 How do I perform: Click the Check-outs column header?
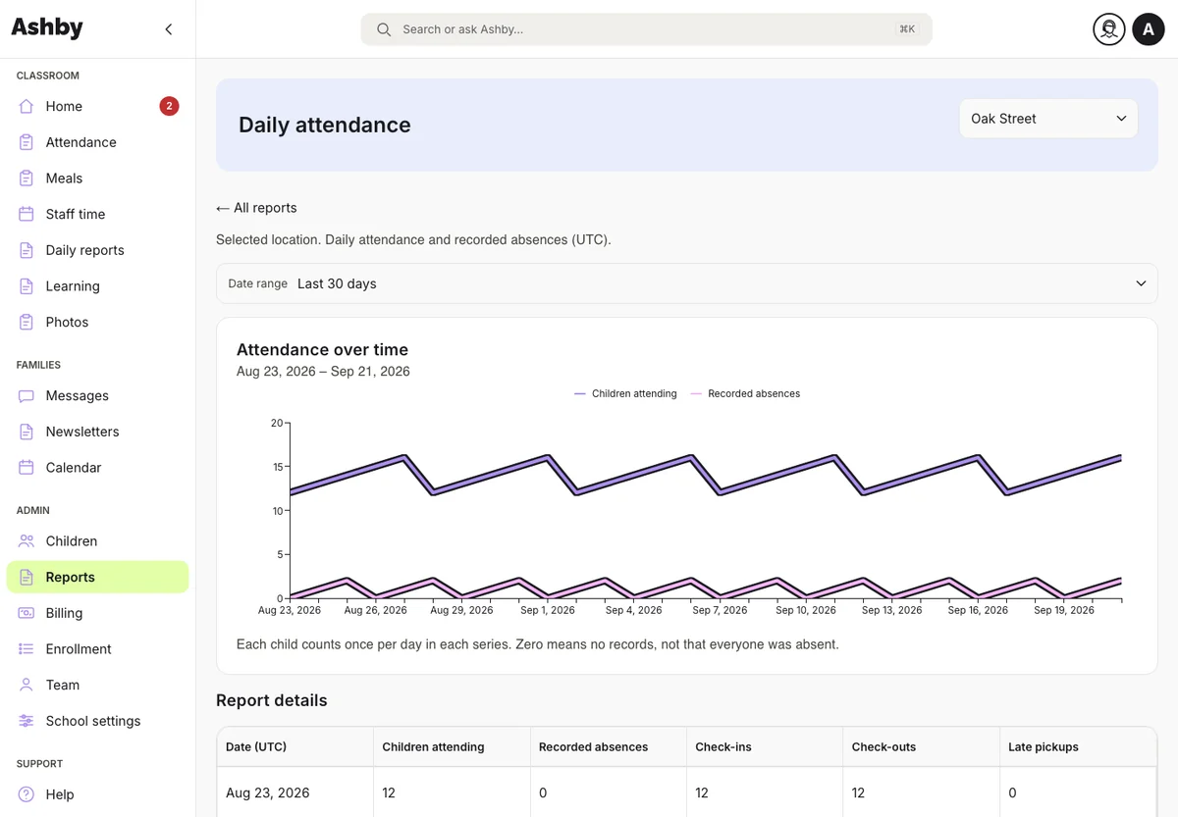[922, 747]
